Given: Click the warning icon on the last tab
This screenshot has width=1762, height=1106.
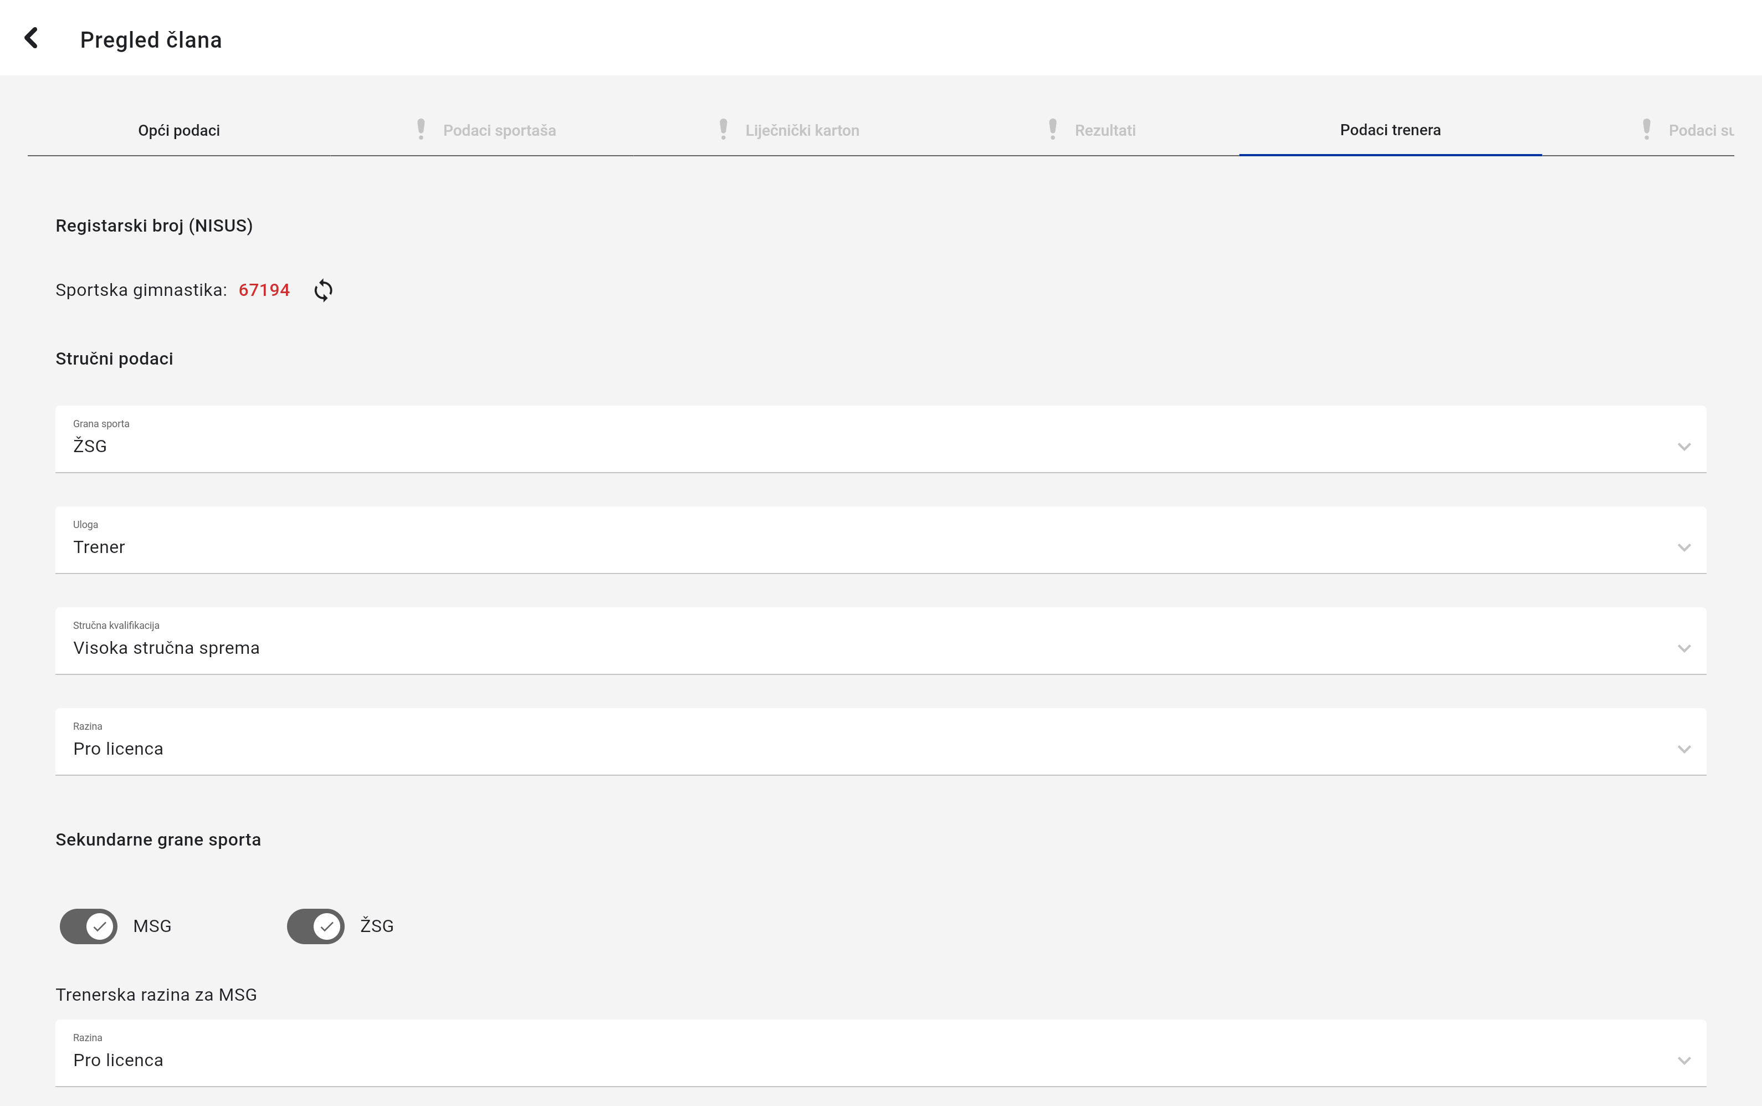Looking at the screenshot, I should (1646, 130).
